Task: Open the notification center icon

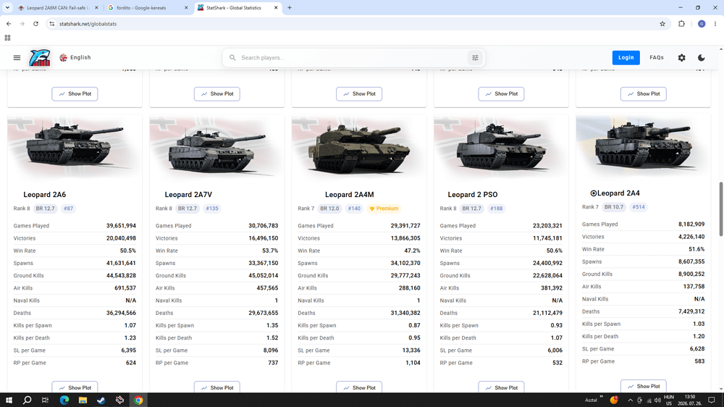Action: point(712,400)
